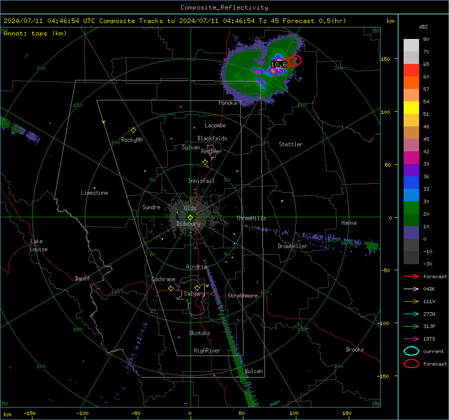Click the yellow radar site marker at Didsbury
This screenshot has height=420, width=449.
191,217
